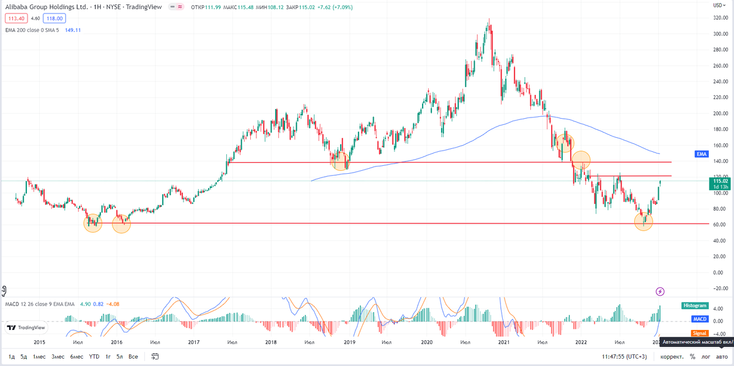The image size is (734, 366).
Task: Select the 6мес time range
Action: click(76, 356)
